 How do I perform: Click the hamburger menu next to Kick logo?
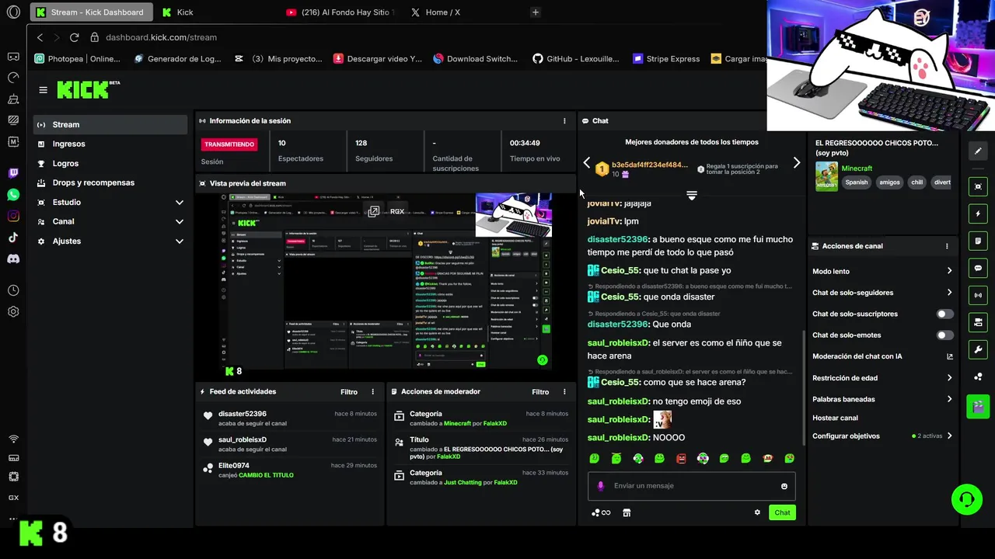coord(44,89)
